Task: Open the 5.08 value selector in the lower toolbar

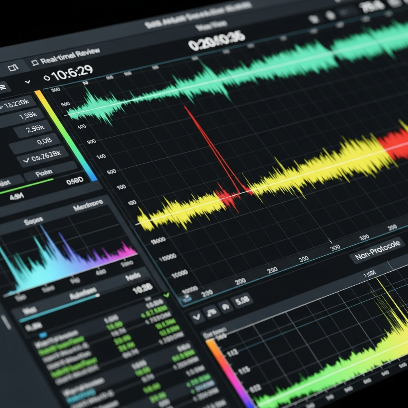Action: click(x=243, y=300)
